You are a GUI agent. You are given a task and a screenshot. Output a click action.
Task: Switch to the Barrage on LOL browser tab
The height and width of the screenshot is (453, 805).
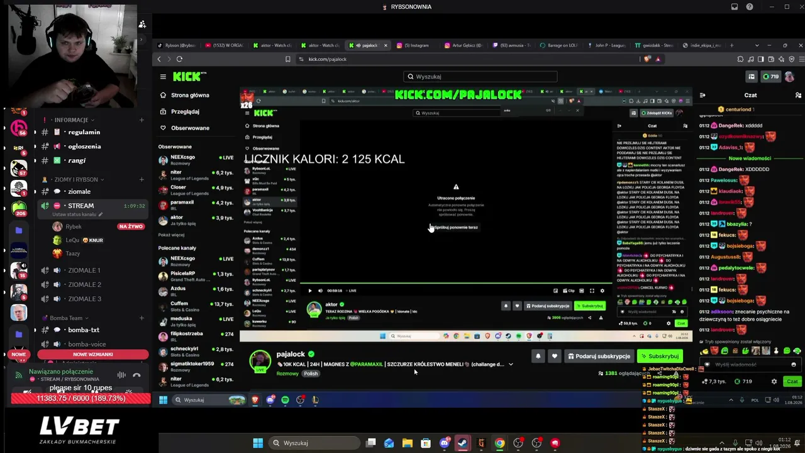pyautogui.click(x=558, y=45)
